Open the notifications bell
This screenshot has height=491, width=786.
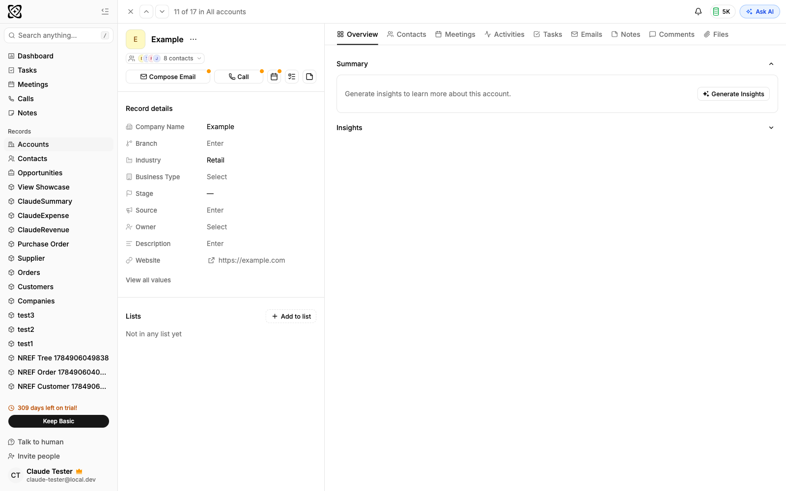698,11
